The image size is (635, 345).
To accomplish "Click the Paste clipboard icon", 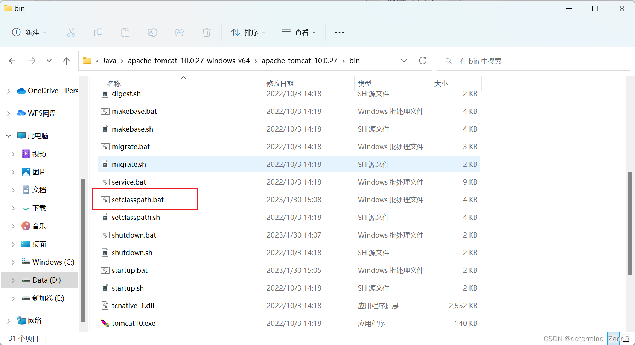I will coord(125,32).
